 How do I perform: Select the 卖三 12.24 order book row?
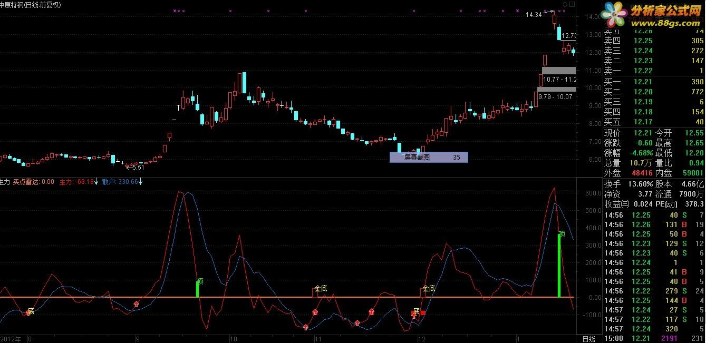pyautogui.click(x=654, y=51)
